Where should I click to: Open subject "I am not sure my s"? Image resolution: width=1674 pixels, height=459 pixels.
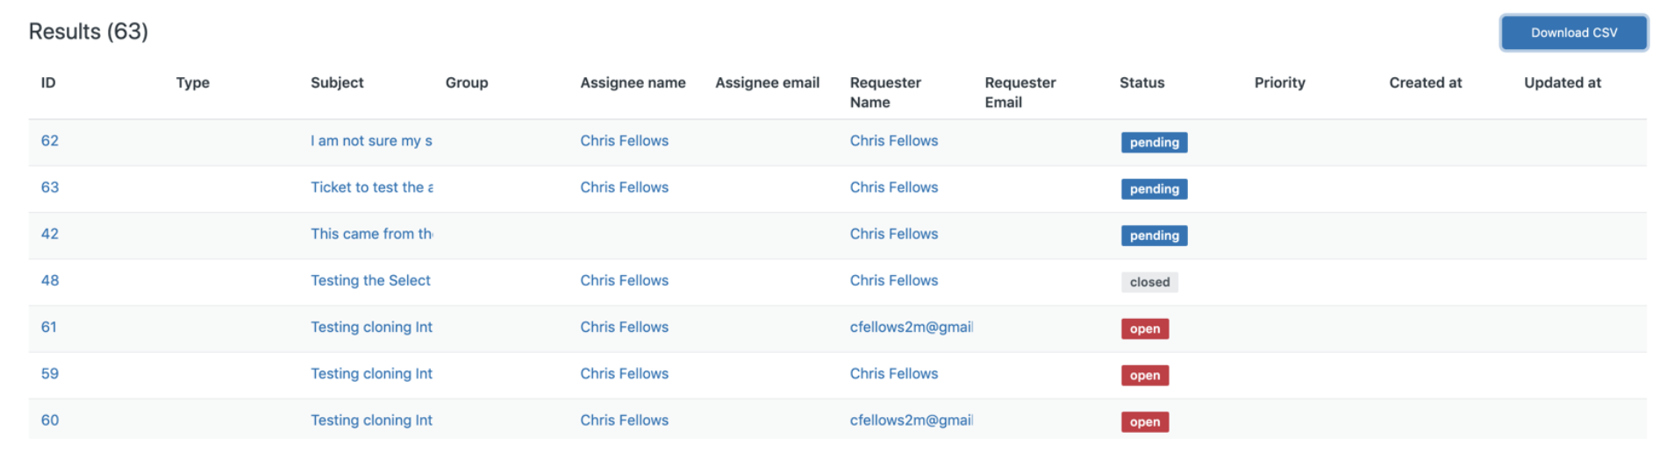tap(371, 141)
